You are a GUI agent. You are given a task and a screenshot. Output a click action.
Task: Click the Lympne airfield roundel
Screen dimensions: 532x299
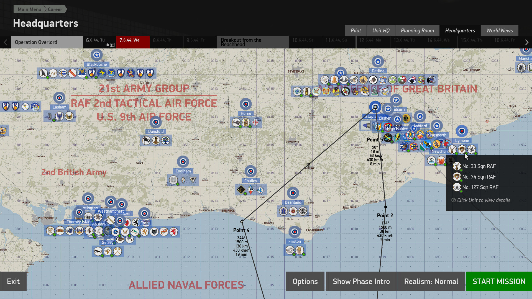click(x=462, y=131)
